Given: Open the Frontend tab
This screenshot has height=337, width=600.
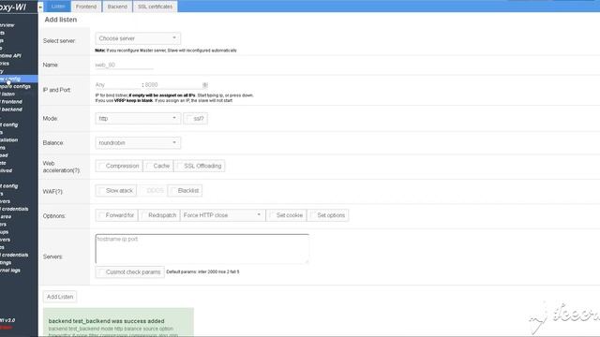Looking at the screenshot, I should [86, 7].
